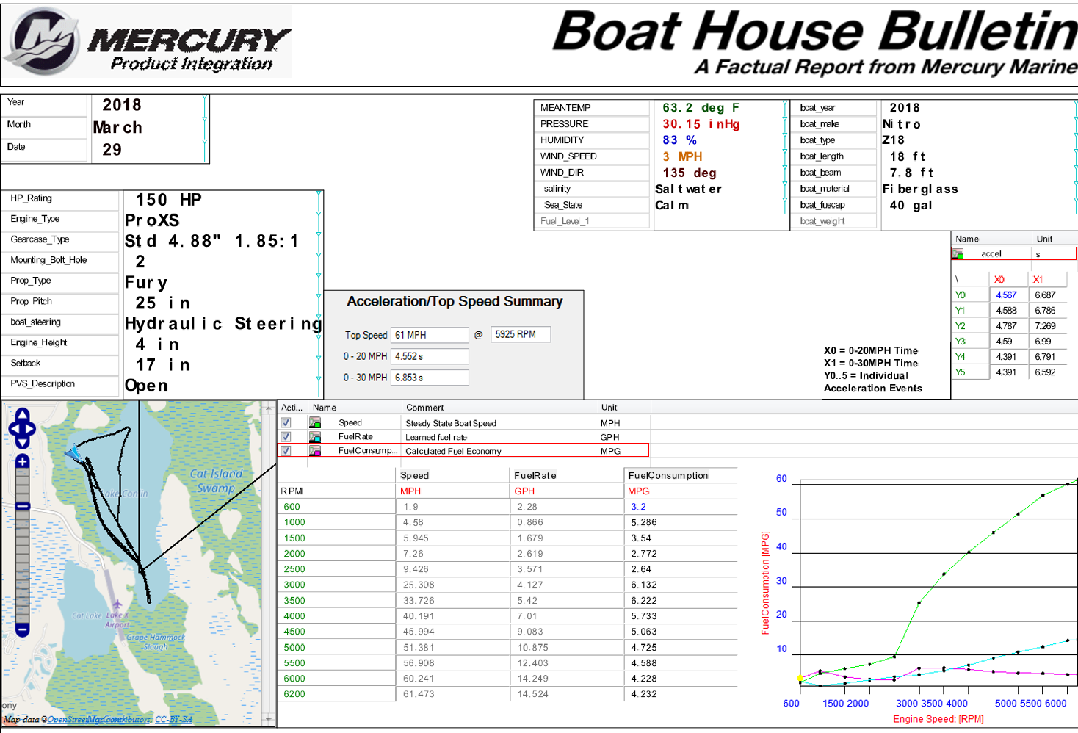Click the speed value 61.473 cell

coord(419,694)
